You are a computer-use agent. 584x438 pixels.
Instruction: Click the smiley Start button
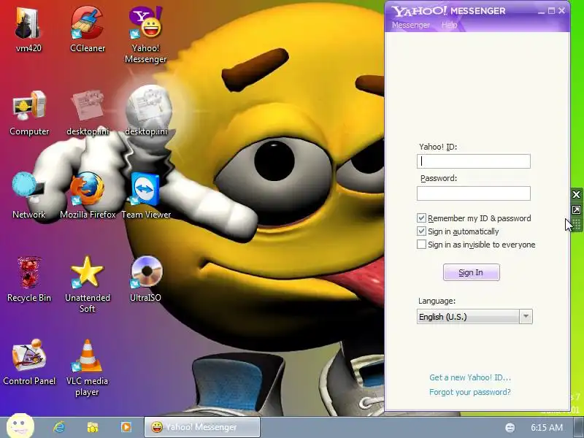[x=20, y=426]
